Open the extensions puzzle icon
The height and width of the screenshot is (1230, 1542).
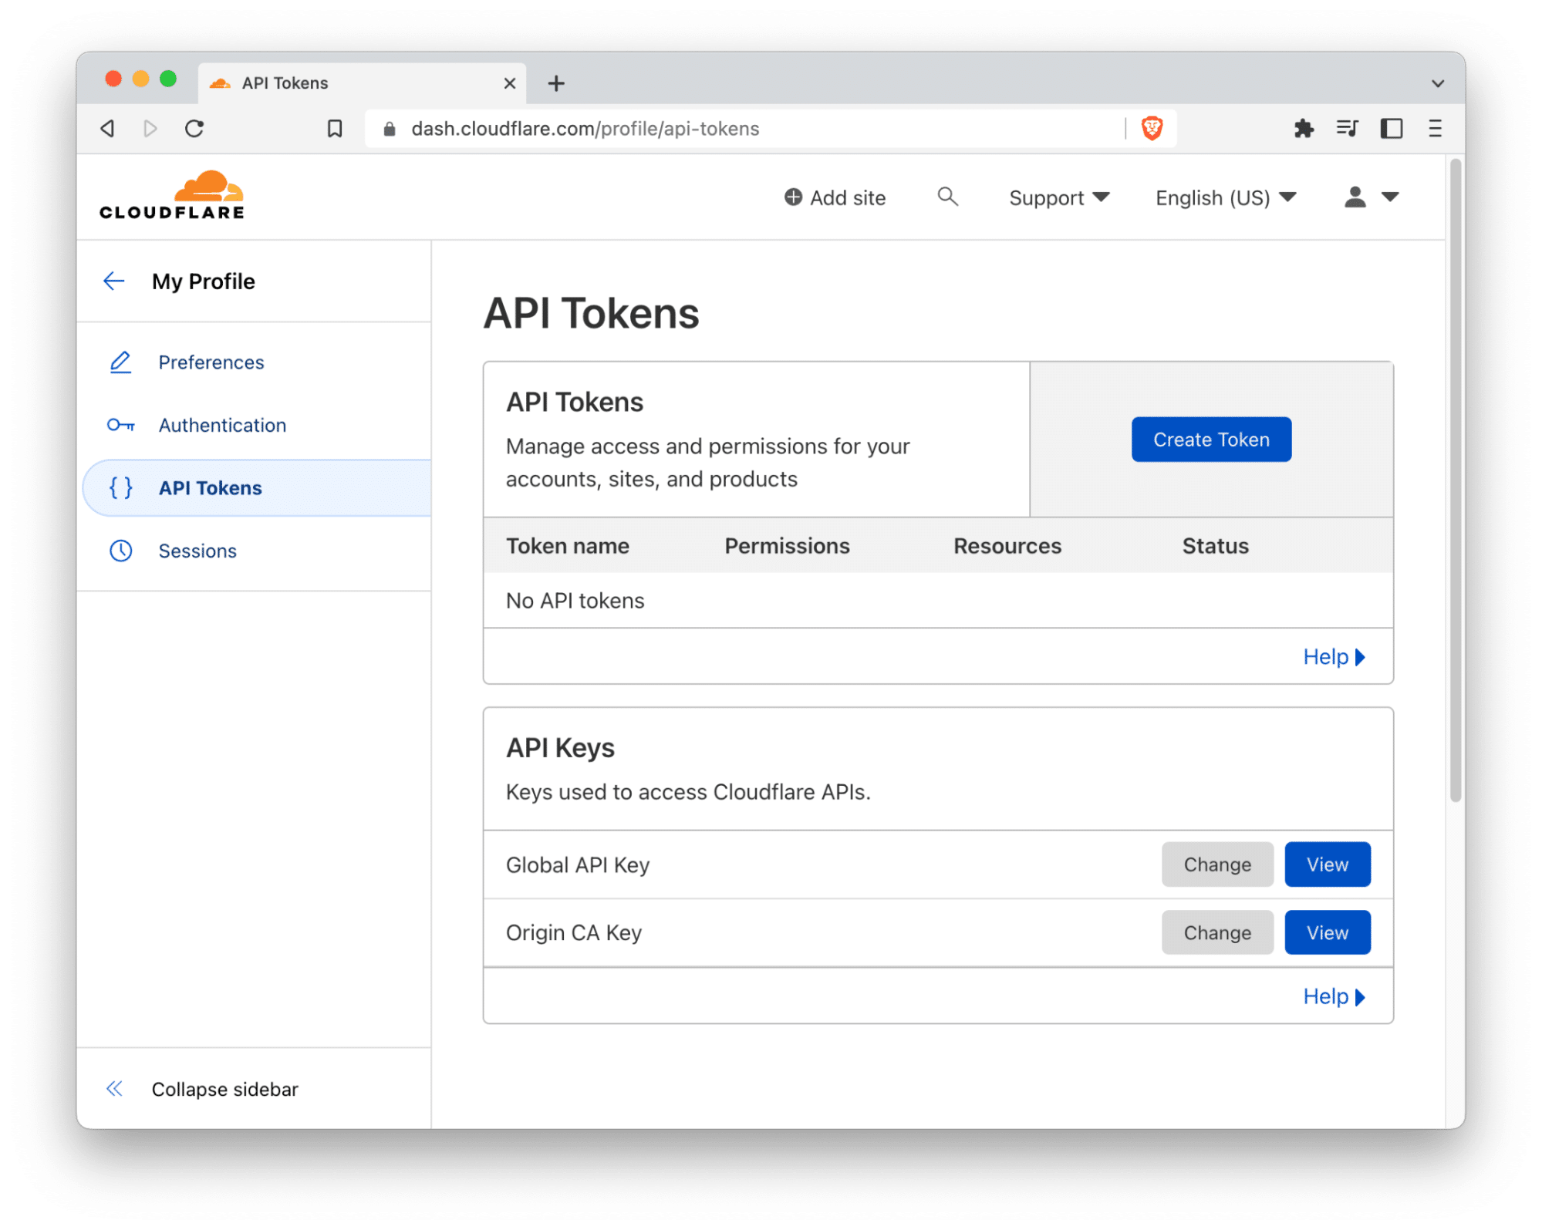coord(1304,128)
